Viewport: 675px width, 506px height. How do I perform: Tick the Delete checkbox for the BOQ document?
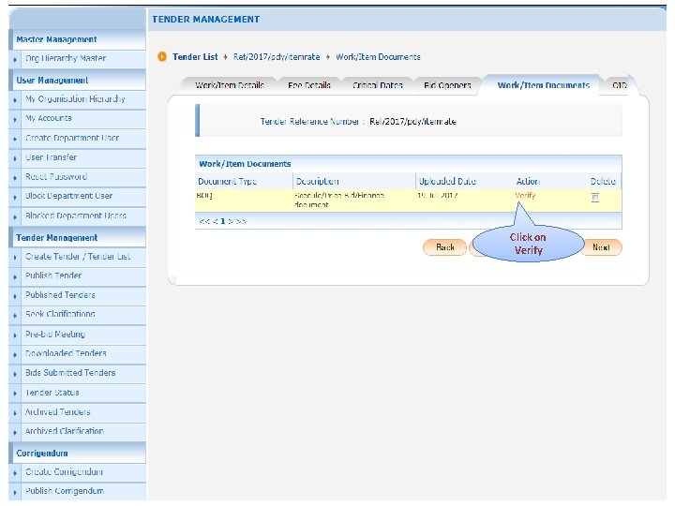click(595, 198)
